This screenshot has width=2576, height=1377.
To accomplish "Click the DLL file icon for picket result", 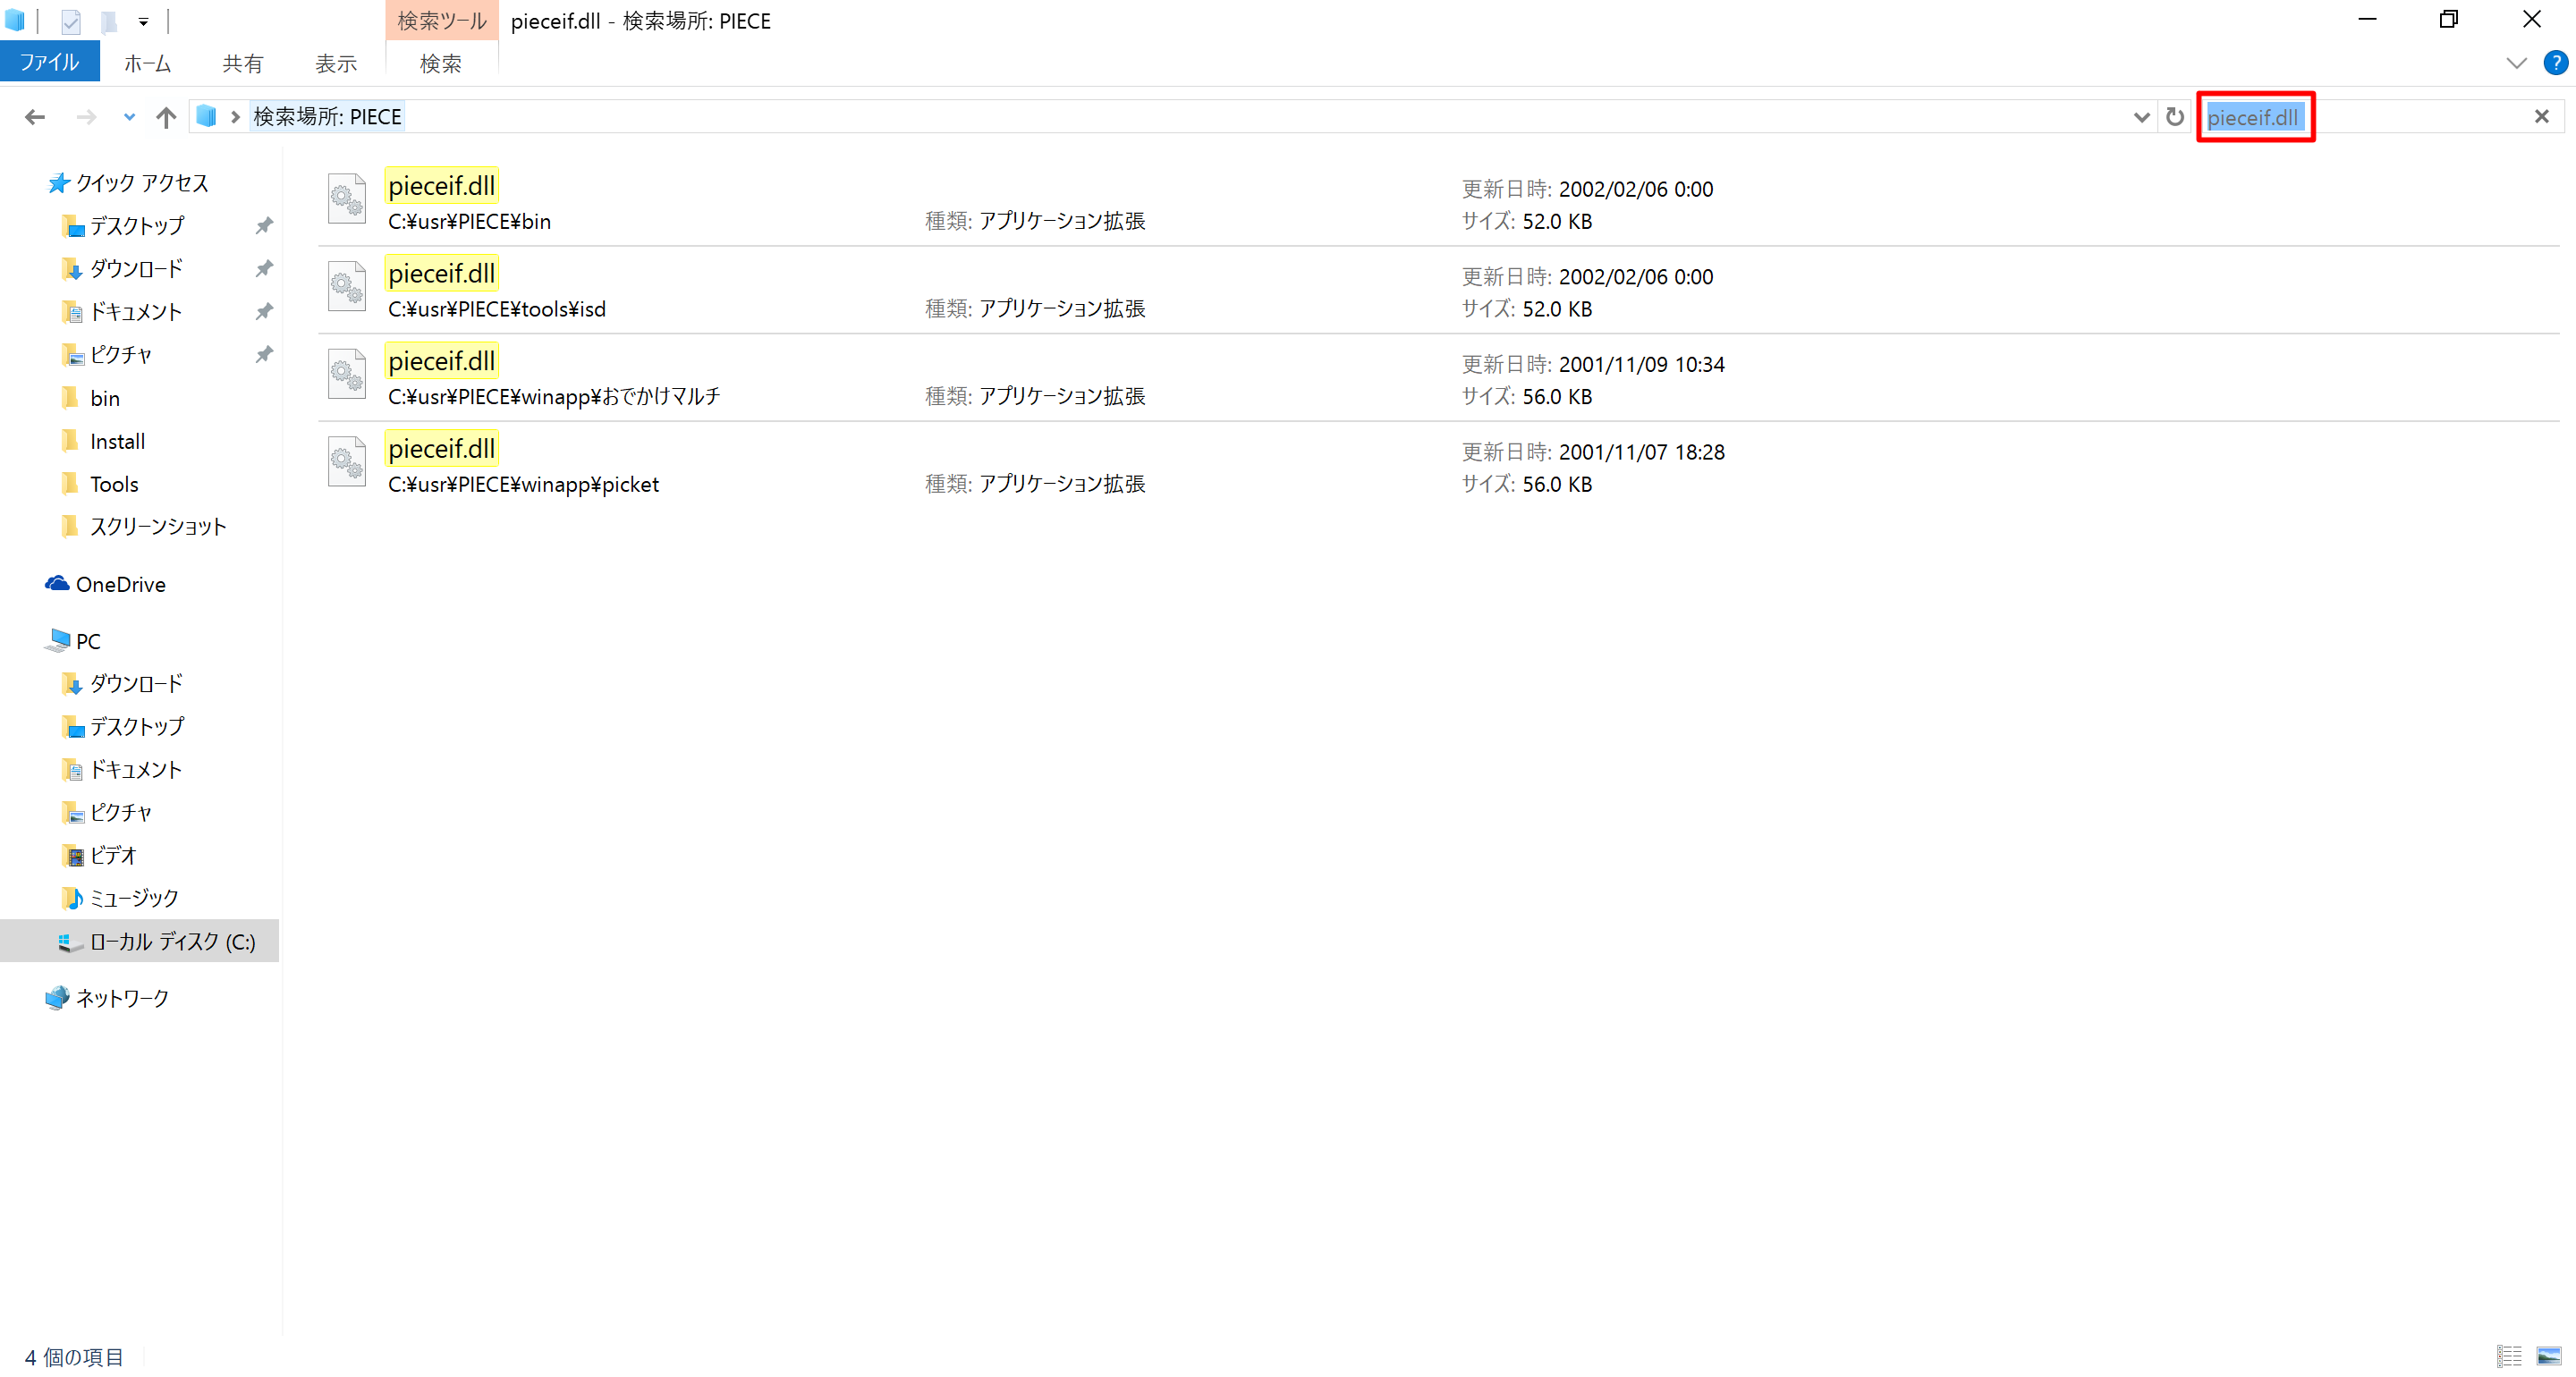I will [x=347, y=462].
